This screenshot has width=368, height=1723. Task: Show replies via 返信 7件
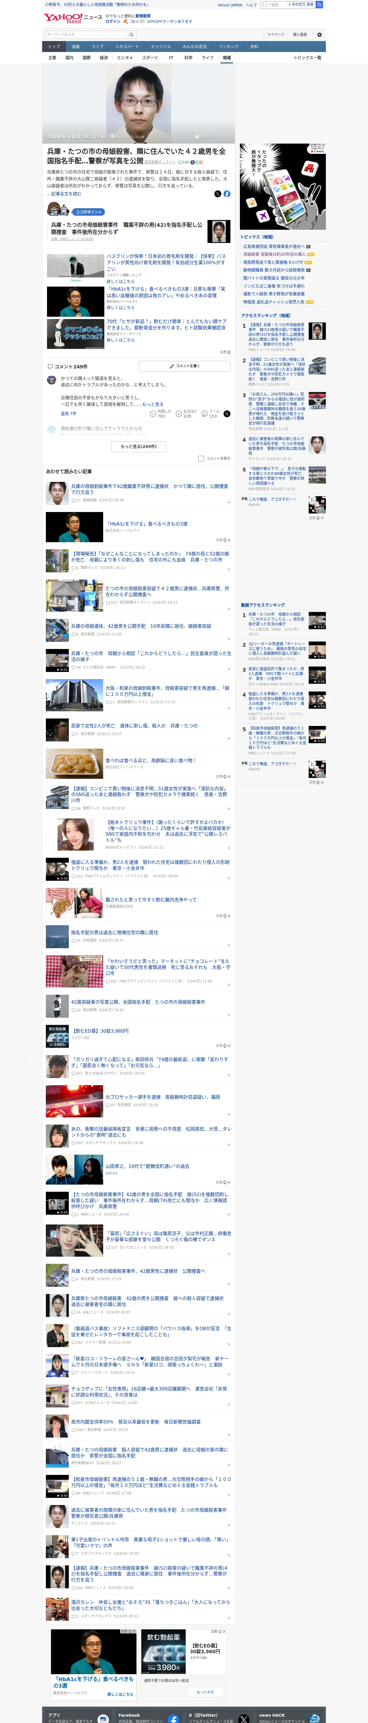click(69, 413)
